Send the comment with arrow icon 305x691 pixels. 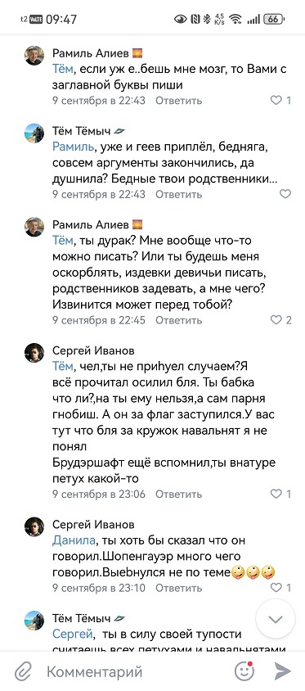(x=282, y=671)
